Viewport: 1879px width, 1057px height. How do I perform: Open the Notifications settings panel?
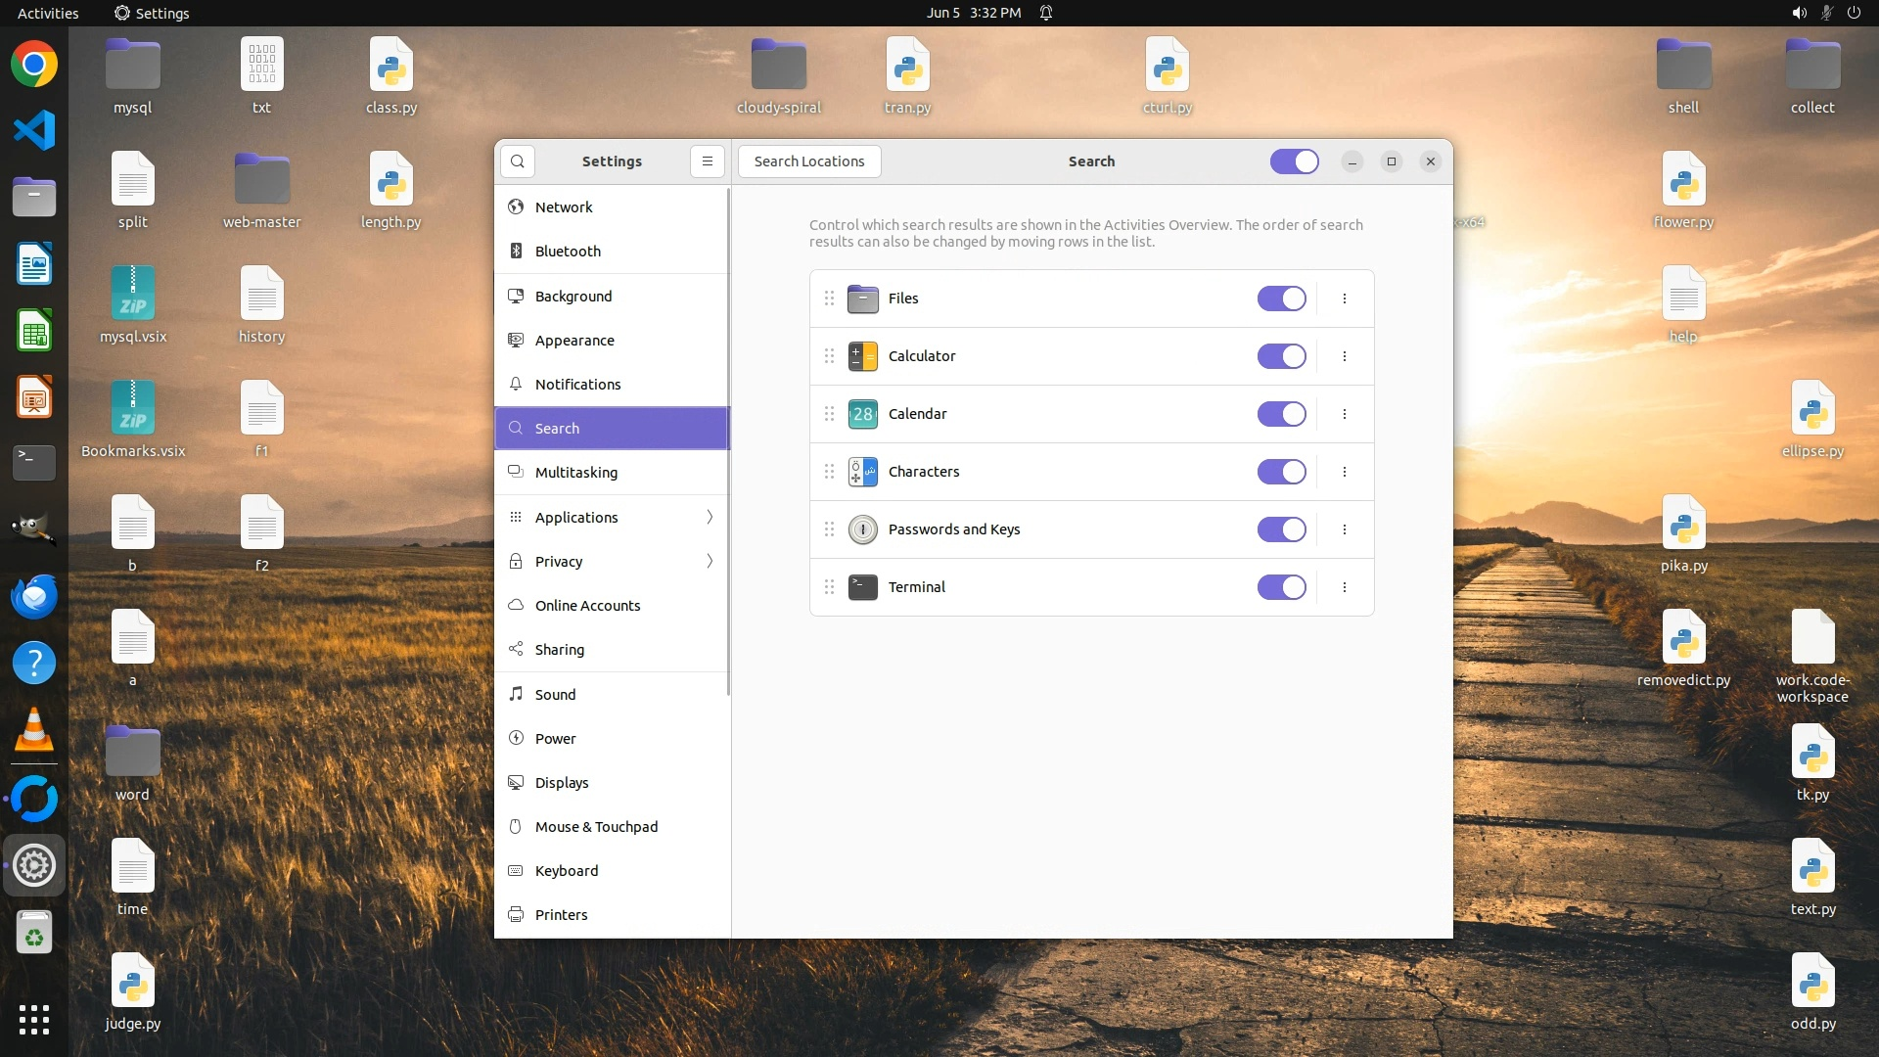[577, 385]
